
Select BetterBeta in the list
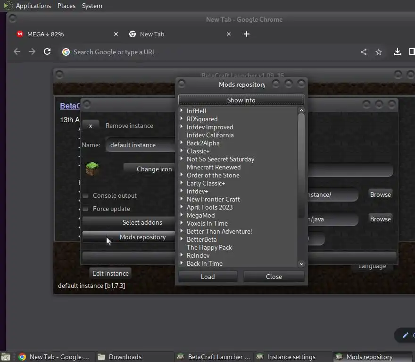(201, 239)
